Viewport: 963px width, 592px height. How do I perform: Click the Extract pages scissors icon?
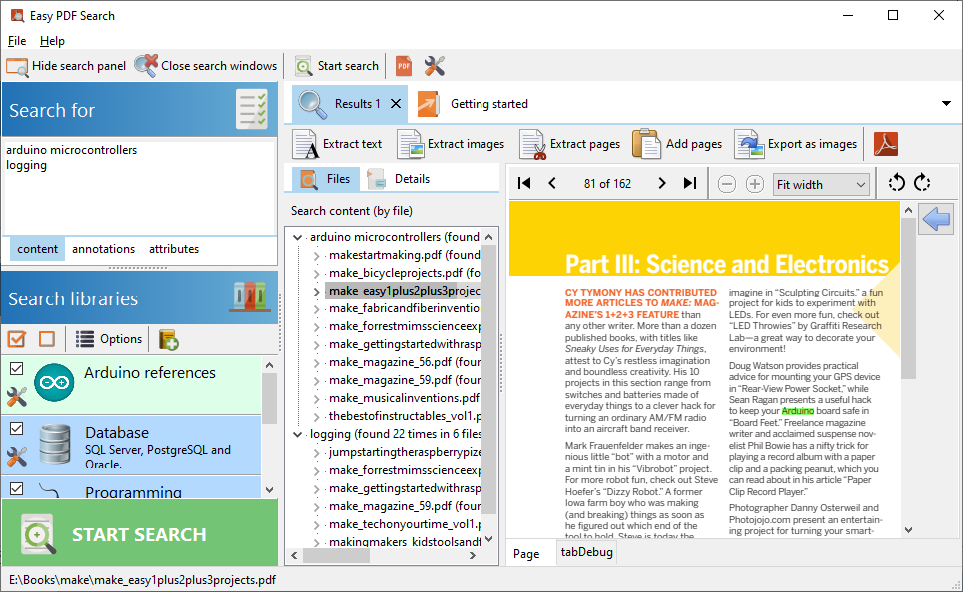[532, 144]
